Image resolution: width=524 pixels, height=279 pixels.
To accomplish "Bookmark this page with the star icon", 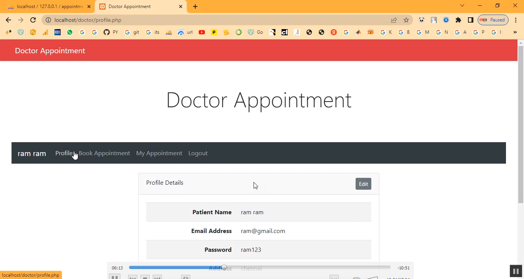I will point(406,20).
